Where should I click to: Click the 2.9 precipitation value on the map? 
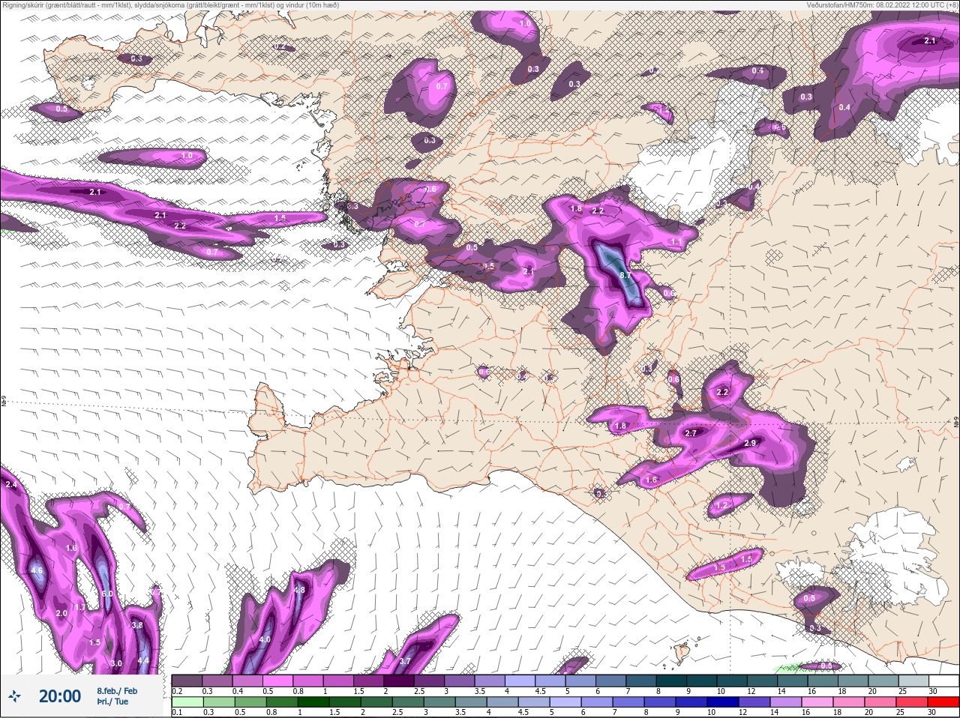[750, 444]
